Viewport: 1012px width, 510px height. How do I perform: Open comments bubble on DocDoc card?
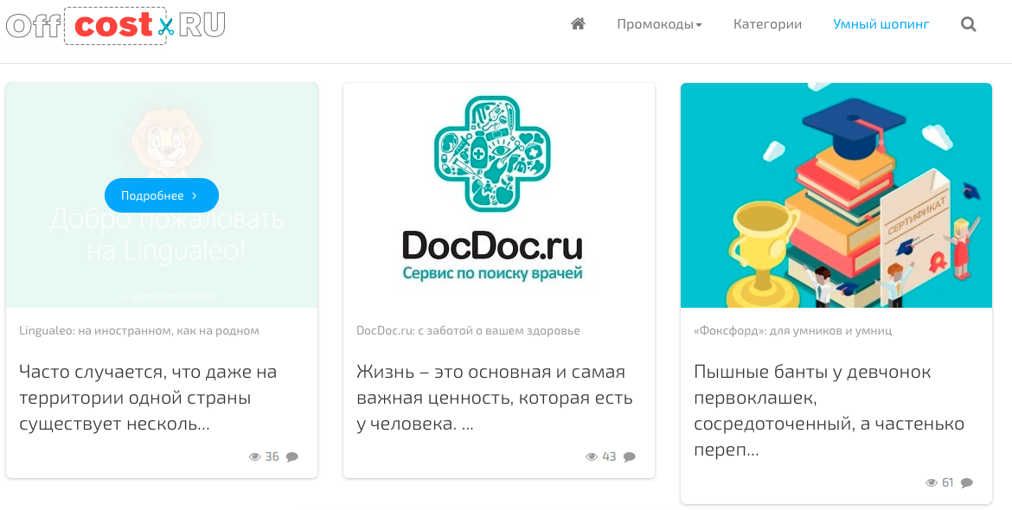[630, 456]
